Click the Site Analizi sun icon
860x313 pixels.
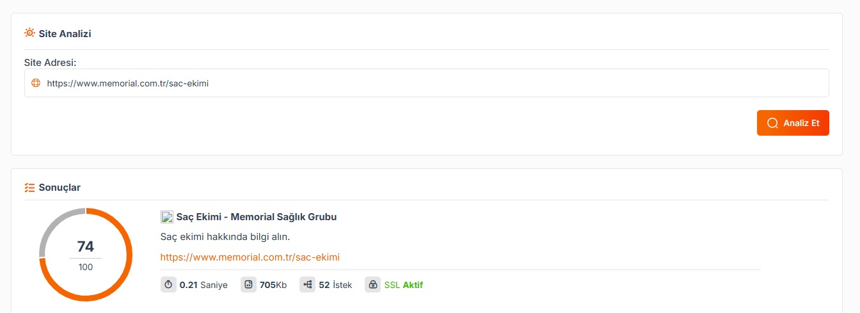pyautogui.click(x=29, y=33)
